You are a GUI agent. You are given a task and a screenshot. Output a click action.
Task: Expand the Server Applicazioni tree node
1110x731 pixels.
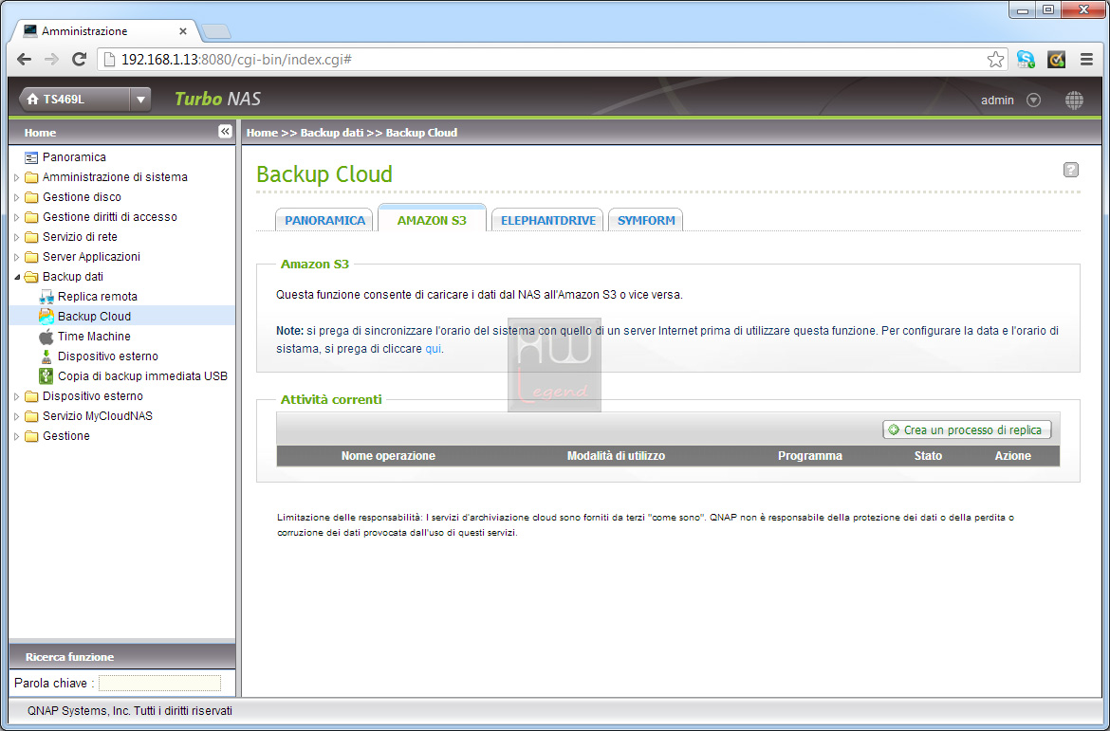[x=17, y=257]
